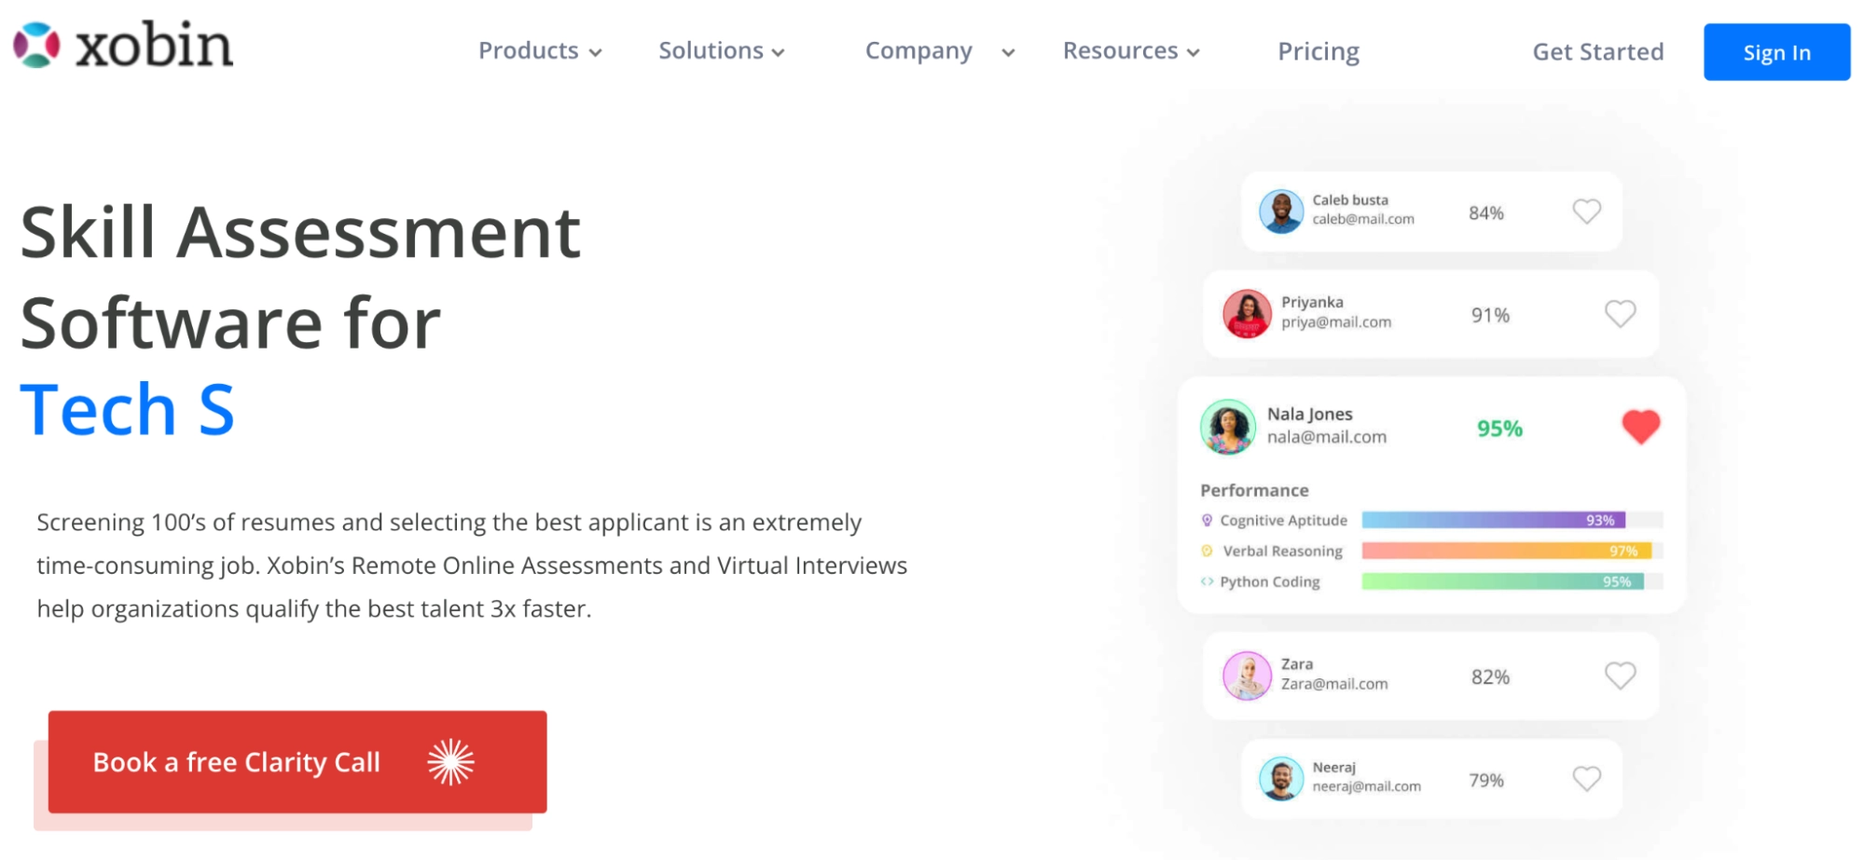Viewport: 1864px width, 861px height.
Task: Click the Python Coding brackets icon
Action: tap(1207, 581)
